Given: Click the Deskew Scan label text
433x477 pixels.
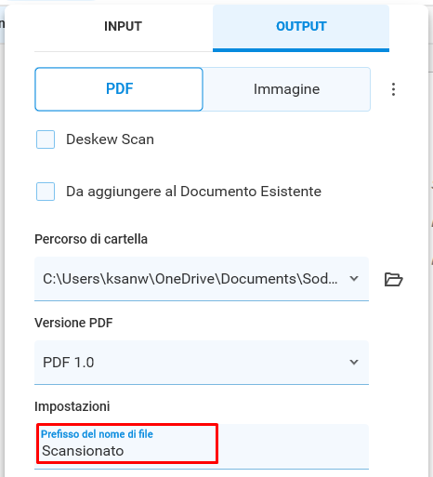Looking at the screenshot, I should tap(110, 139).
